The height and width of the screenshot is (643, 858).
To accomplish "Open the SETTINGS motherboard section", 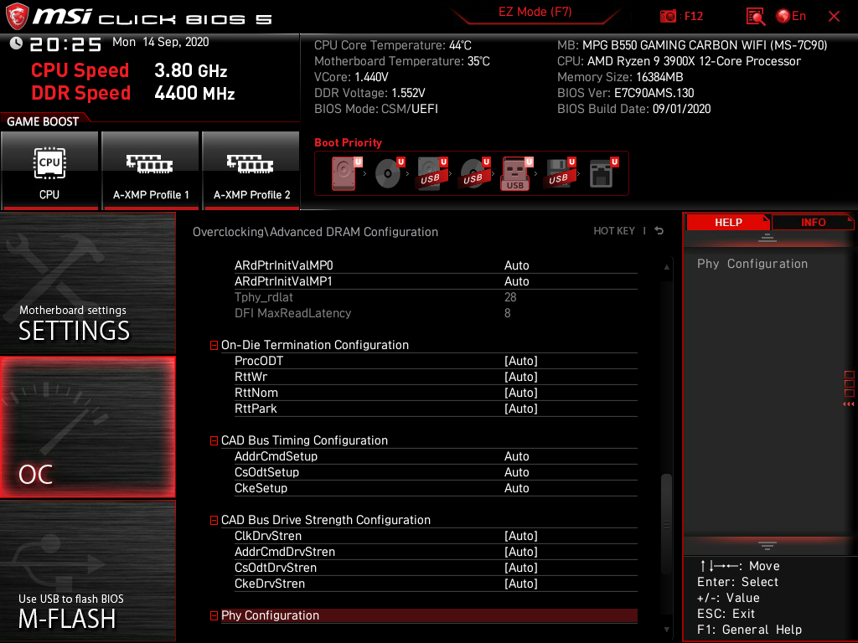I will [x=87, y=283].
